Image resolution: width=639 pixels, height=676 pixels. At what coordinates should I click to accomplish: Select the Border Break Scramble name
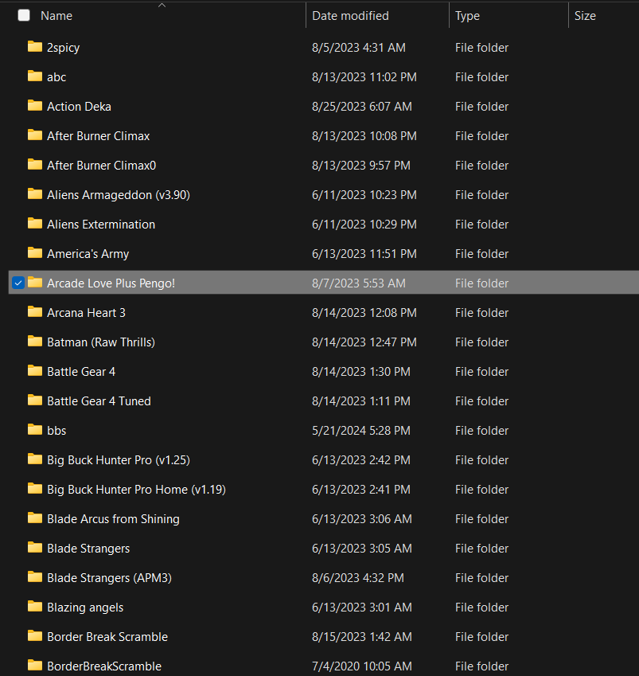click(107, 637)
